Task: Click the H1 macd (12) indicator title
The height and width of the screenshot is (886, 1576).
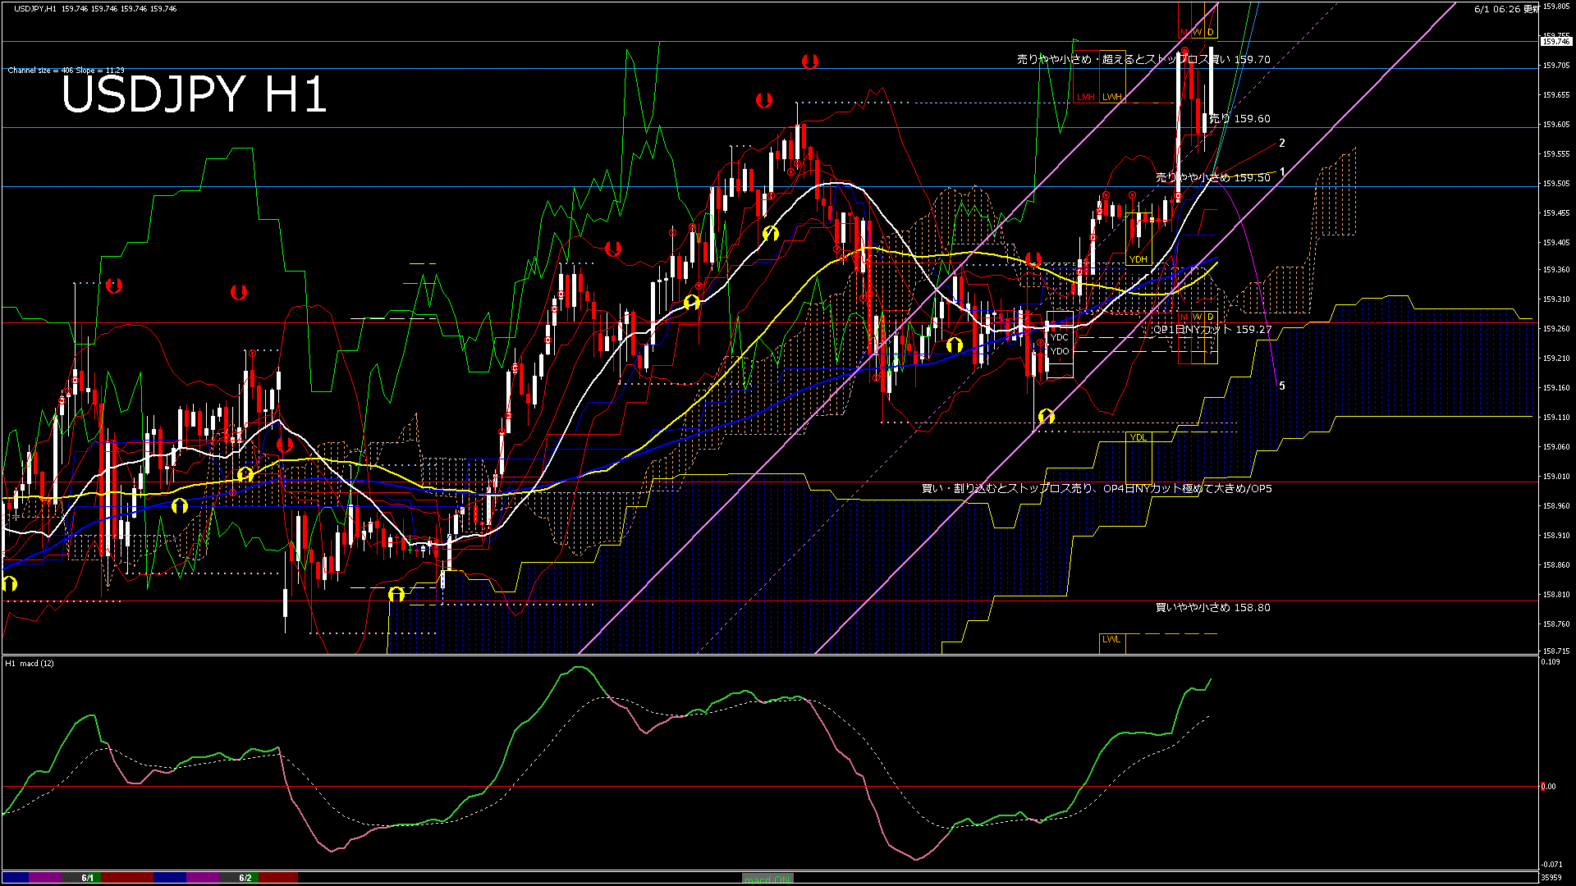Action: pyautogui.click(x=30, y=663)
